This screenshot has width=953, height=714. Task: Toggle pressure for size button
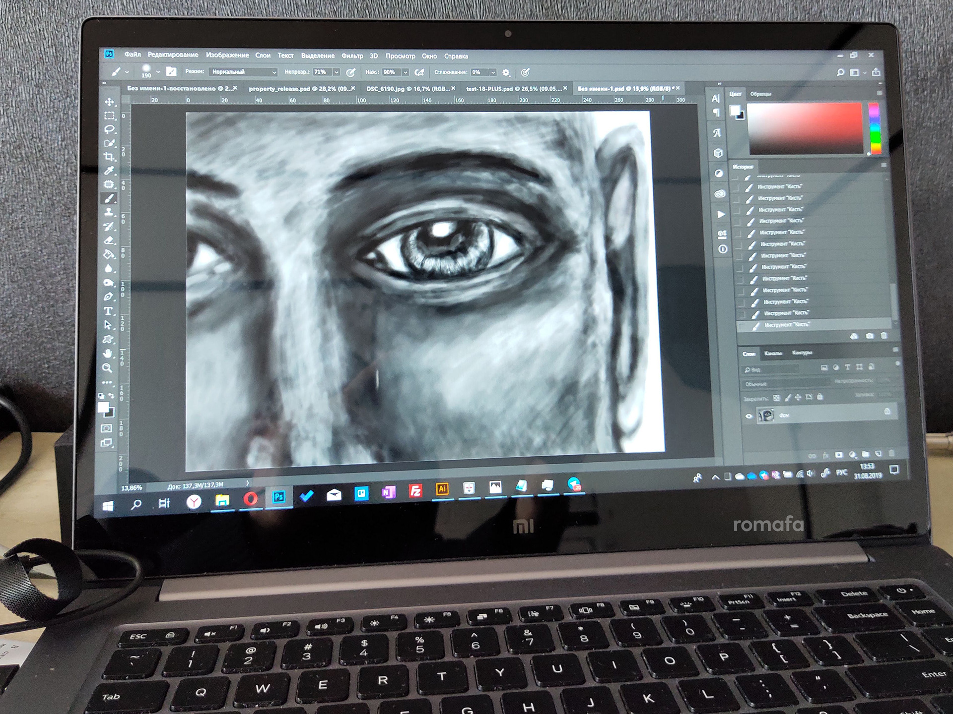(x=525, y=72)
